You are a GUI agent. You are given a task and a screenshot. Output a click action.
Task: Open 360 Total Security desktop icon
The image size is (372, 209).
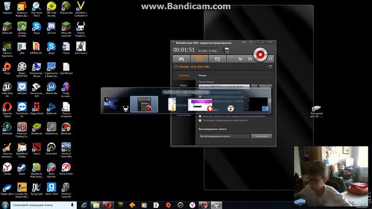[51, 9]
